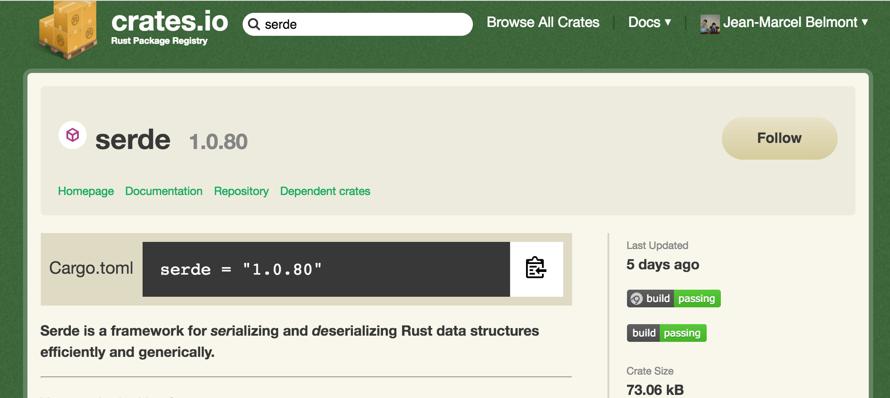
Task: Open the Repository link
Action: 241,191
